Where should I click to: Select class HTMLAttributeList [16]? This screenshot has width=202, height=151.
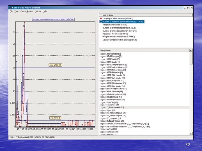pos(113,94)
